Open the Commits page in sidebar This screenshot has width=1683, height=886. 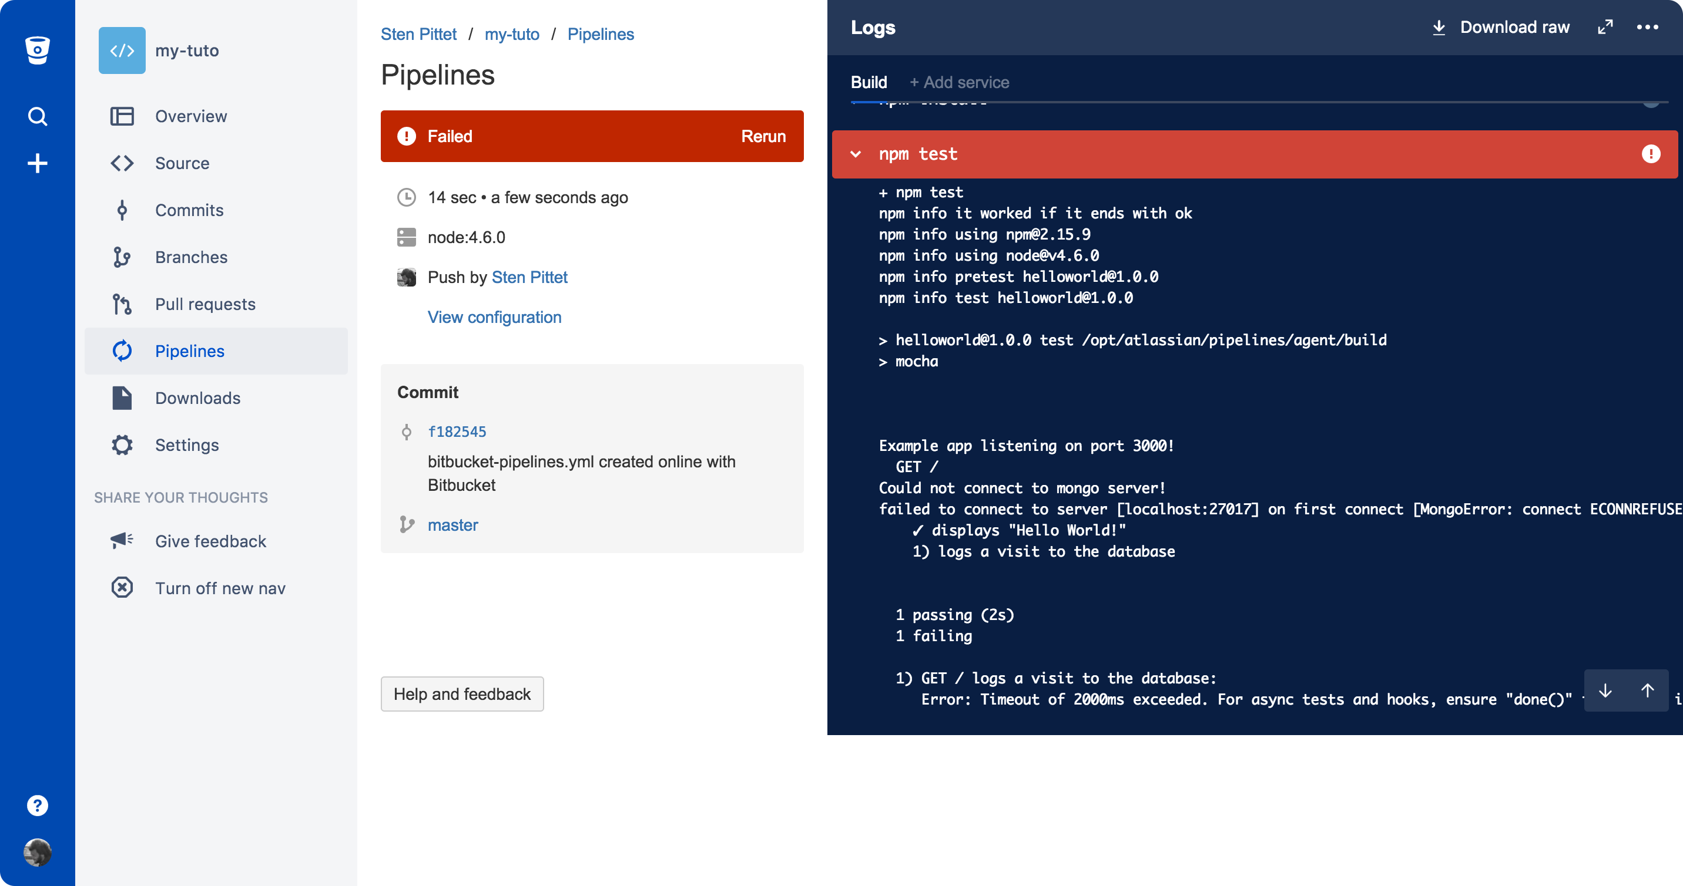pos(189,210)
